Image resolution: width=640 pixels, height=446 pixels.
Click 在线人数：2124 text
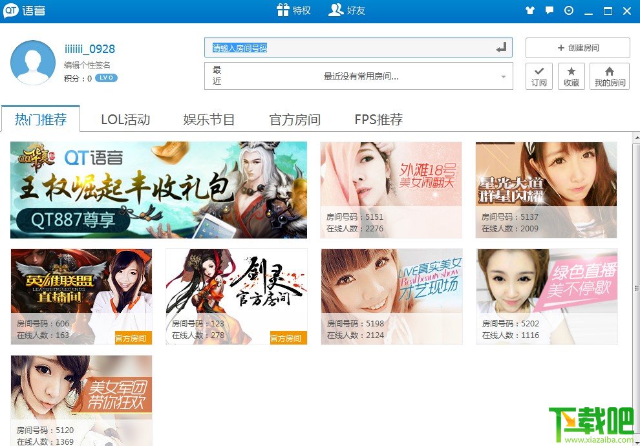tap(355, 335)
